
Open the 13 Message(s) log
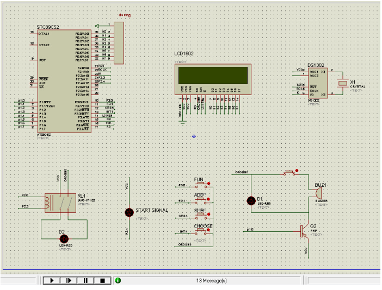211,281
